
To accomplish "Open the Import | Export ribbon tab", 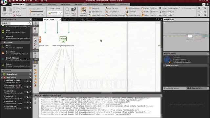I will (x=109, y=4).
